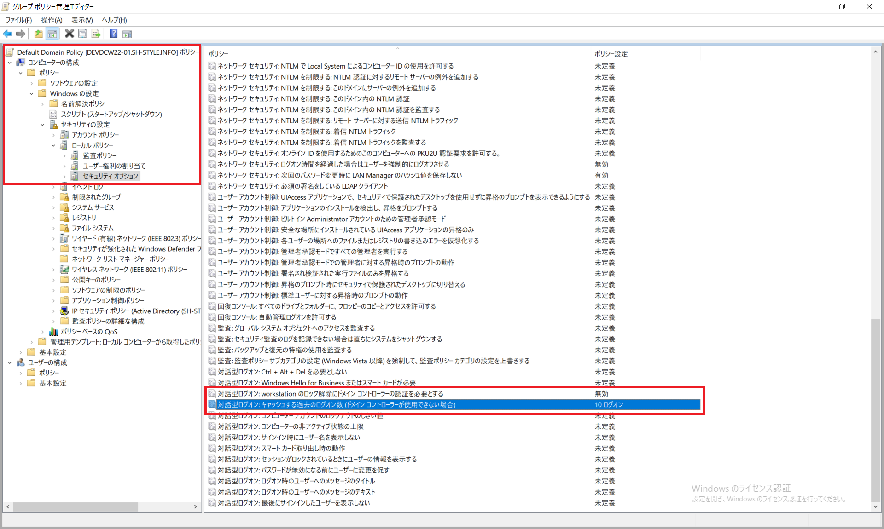Expand the 監査ポリシー tree node
884x529 pixels.
[x=64, y=155]
